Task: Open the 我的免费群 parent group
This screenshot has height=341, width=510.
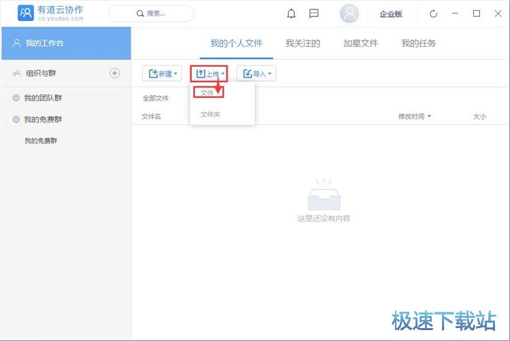Action: pos(43,119)
